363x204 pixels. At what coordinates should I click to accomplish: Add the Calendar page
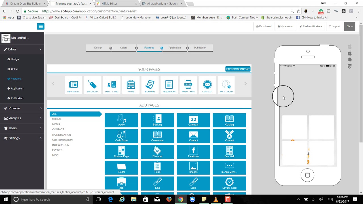193,120
